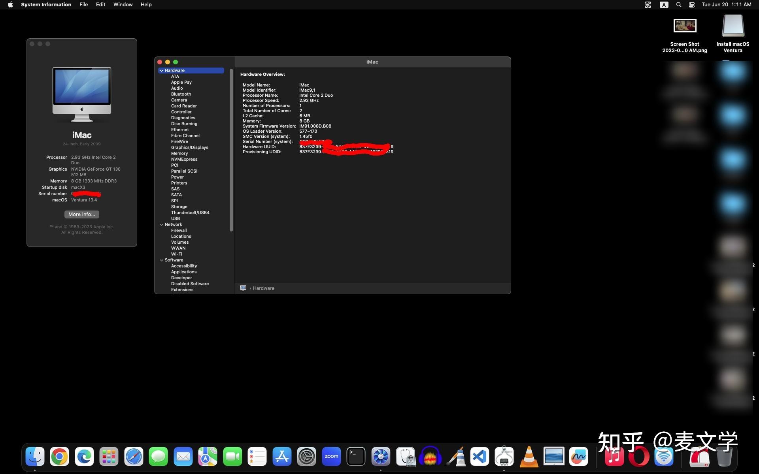Select Extensions under Software
Image resolution: width=759 pixels, height=474 pixels.
click(x=182, y=290)
